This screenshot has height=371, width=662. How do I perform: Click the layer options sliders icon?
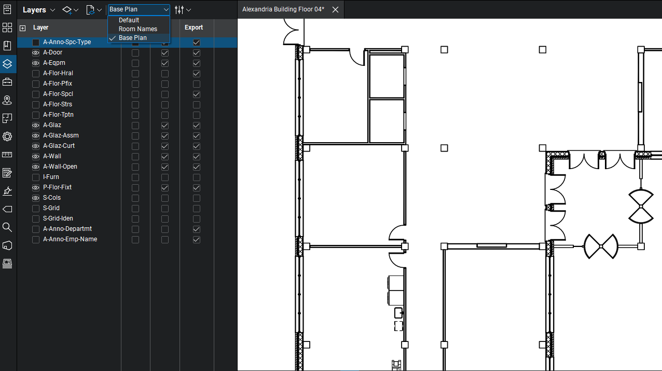pyautogui.click(x=180, y=10)
